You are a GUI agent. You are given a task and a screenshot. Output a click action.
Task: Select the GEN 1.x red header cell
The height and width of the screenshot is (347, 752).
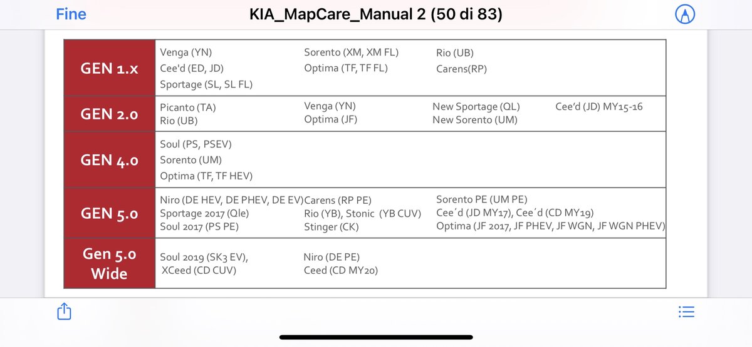[110, 68]
